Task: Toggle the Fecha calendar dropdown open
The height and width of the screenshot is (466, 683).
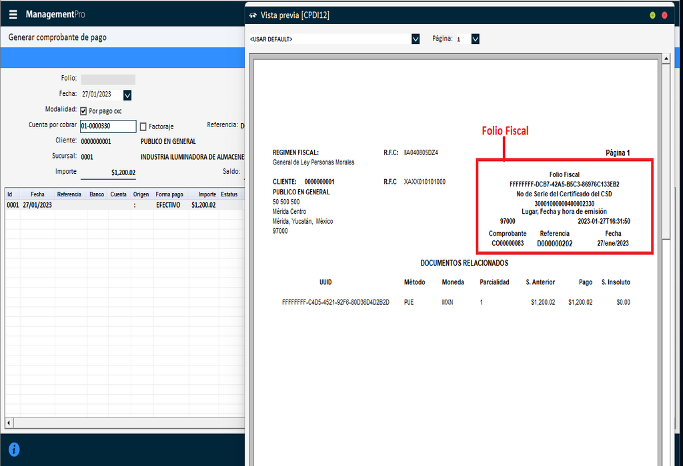Action: click(127, 95)
